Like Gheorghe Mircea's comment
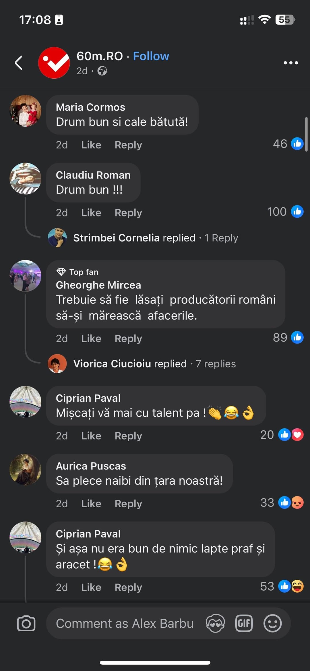The width and height of the screenshot is (310, 671). click(91, 338)
